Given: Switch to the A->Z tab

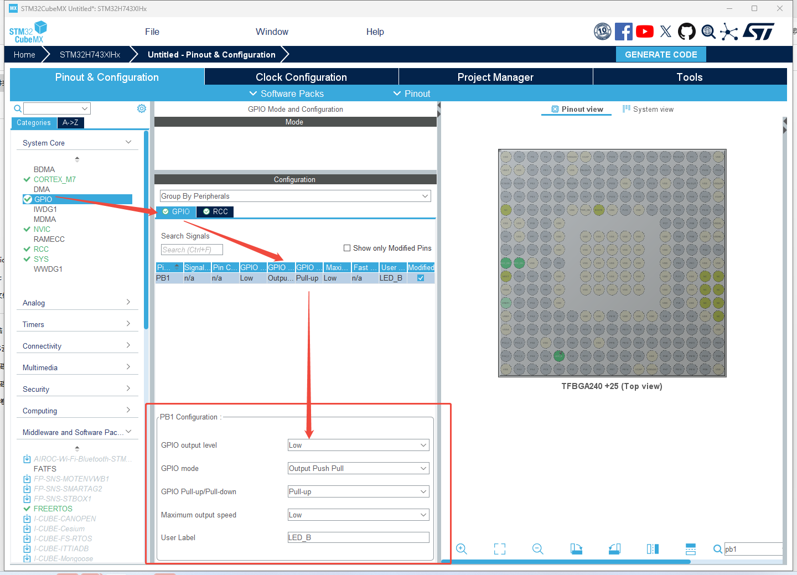Looking at the screenshot, I should coord(70,122).
